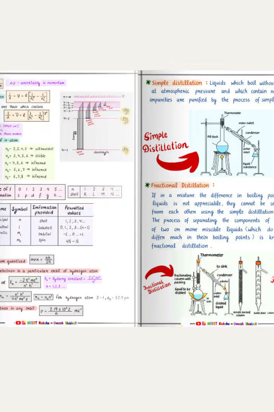Click the small red slanted 'Fractional Distillation' label
Viewport: 274px width, 412px height.
point(157,287)
